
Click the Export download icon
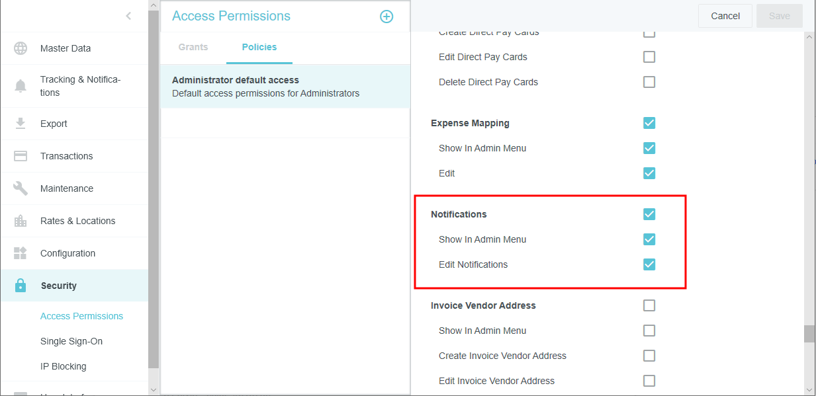click(x=21, y=124)
